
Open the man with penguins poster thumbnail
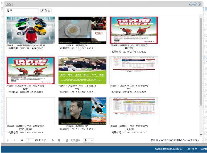(x=82, y=111)
